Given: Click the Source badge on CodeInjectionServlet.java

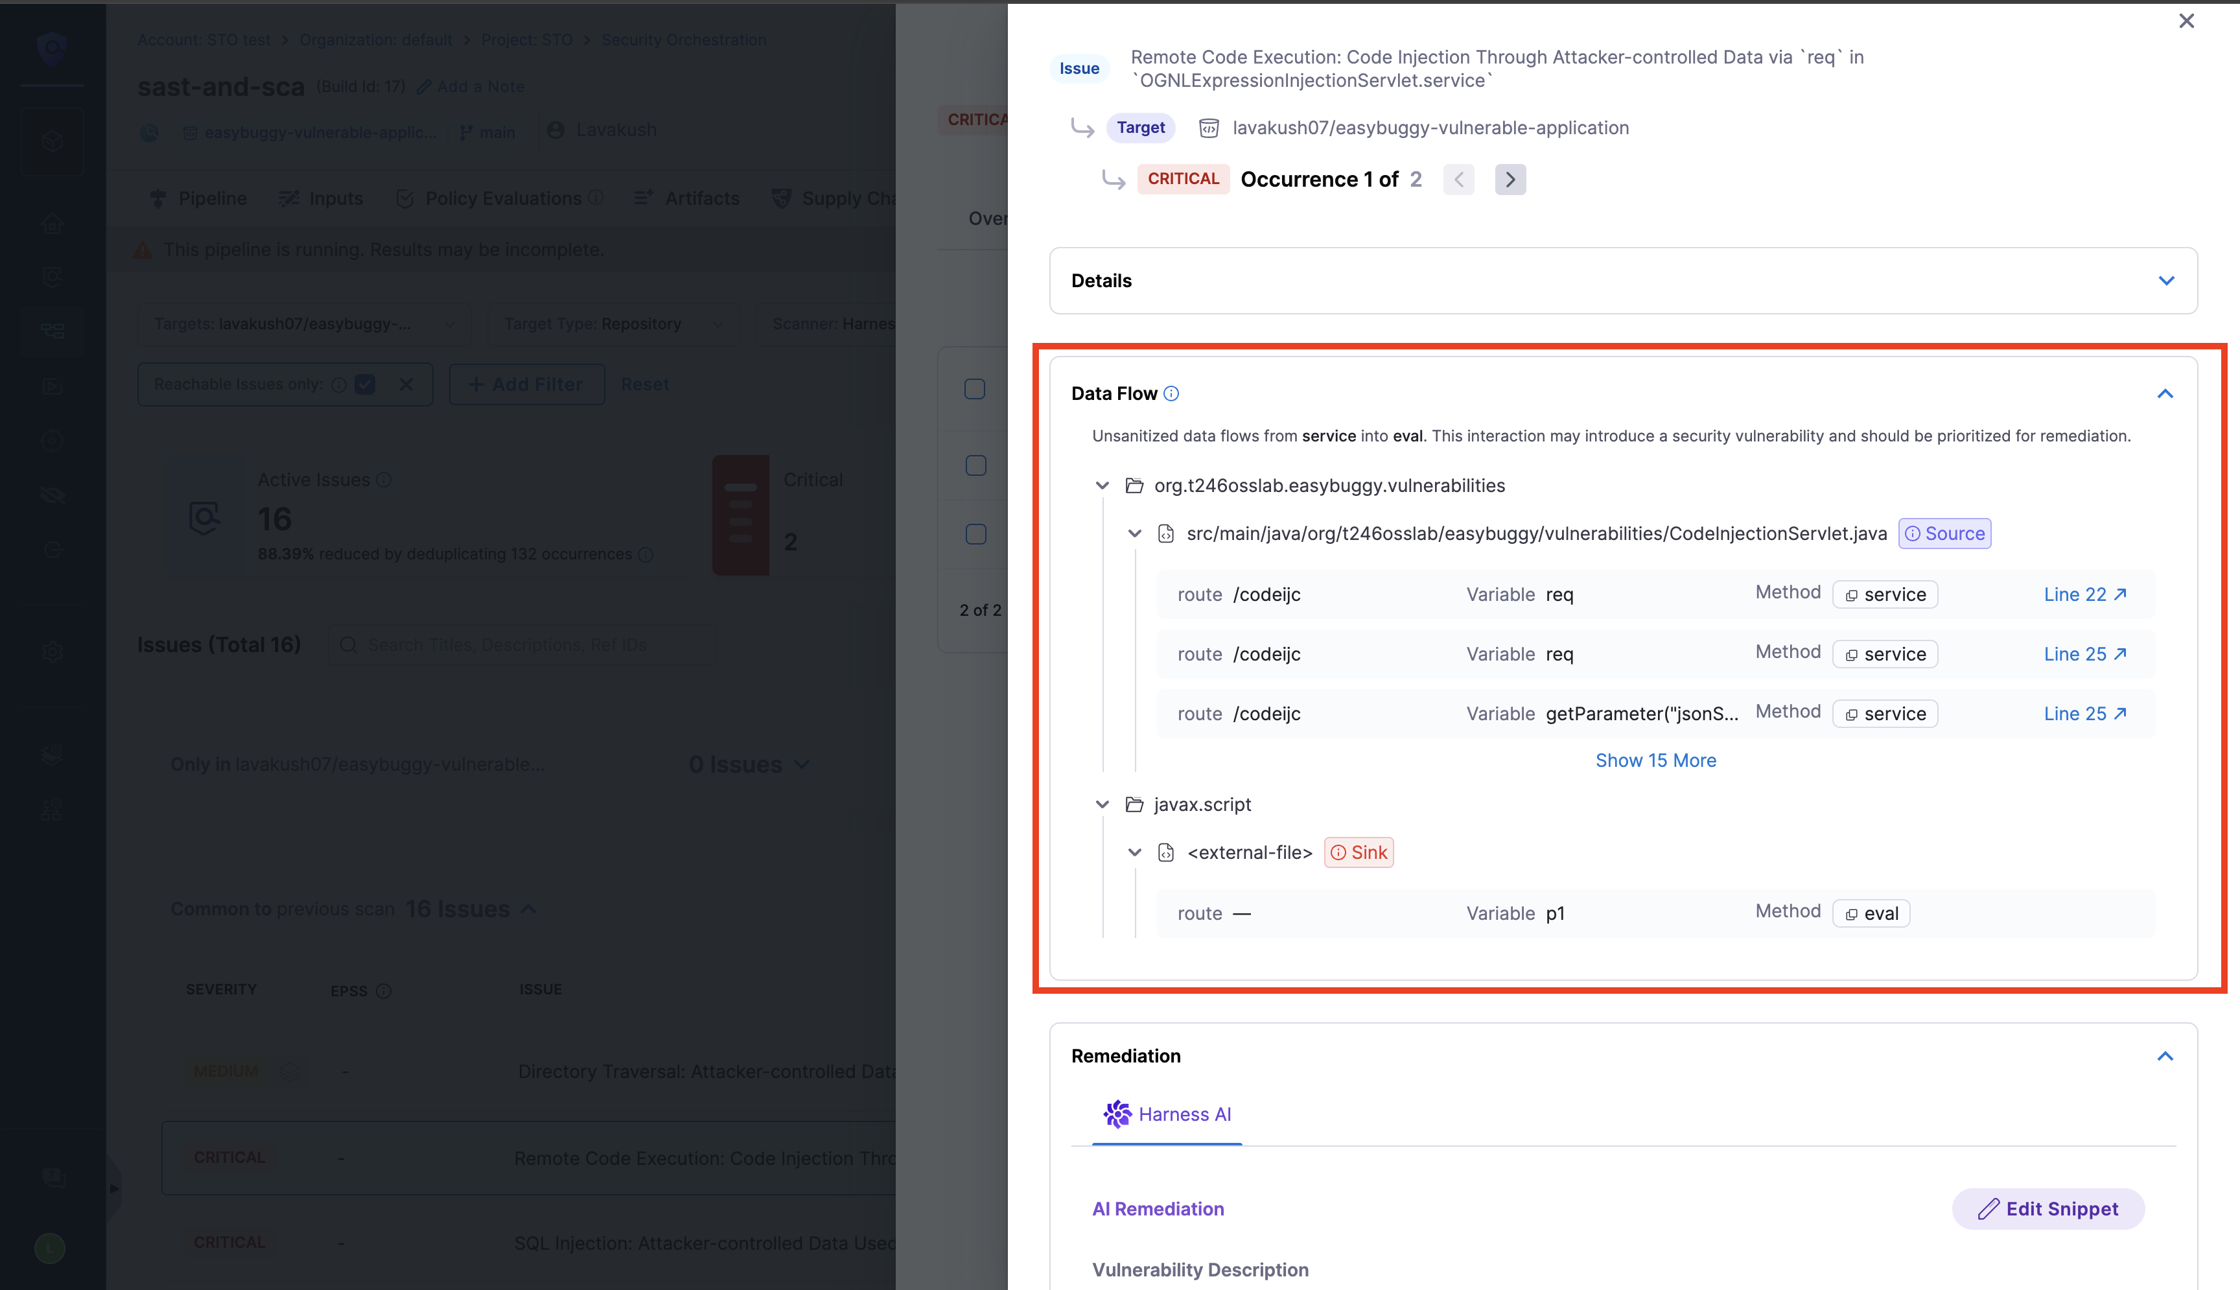Looking at the screenshot, I should [x=1944, y=534].
